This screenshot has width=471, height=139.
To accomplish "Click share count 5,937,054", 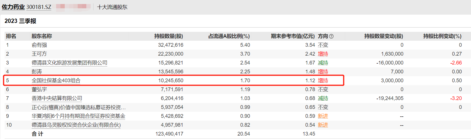I will pos(172,107).
